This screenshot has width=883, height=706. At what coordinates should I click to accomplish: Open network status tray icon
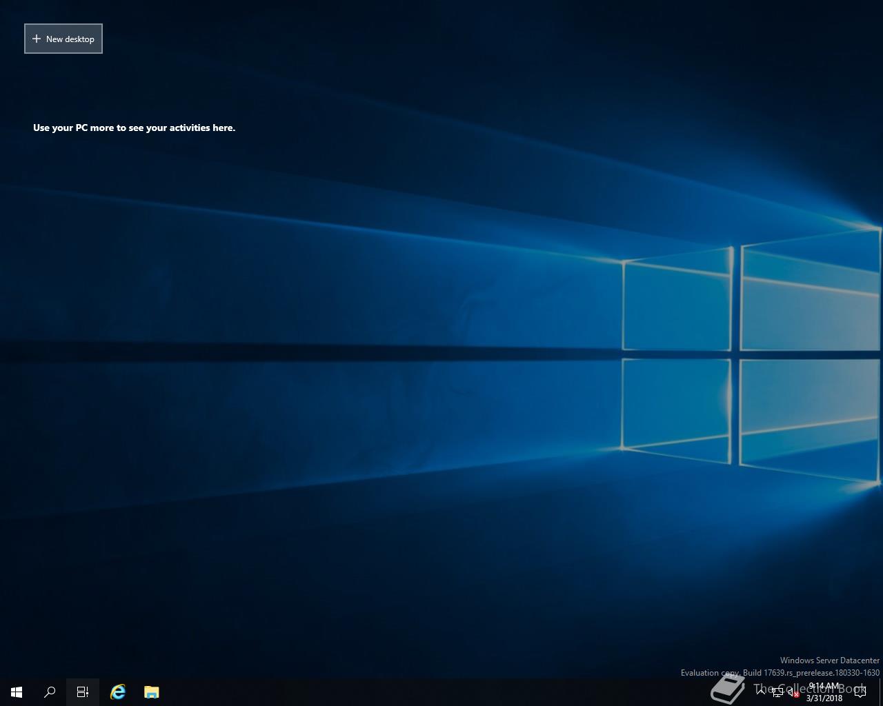(777, 692)
